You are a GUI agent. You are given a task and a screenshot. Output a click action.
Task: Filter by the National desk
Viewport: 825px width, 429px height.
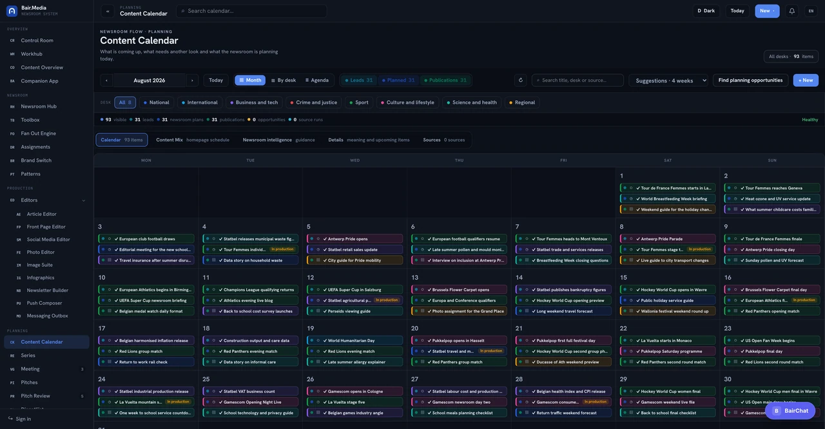tap(157, 102)
